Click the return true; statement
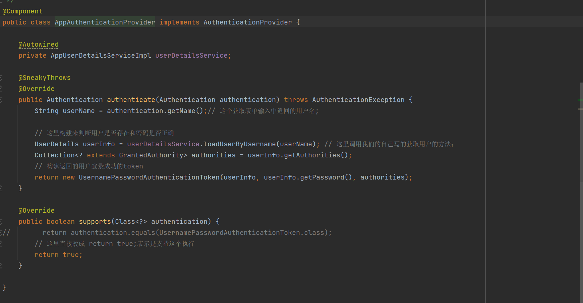The width and height of the screenshot is (583, 303). (59, 255)
